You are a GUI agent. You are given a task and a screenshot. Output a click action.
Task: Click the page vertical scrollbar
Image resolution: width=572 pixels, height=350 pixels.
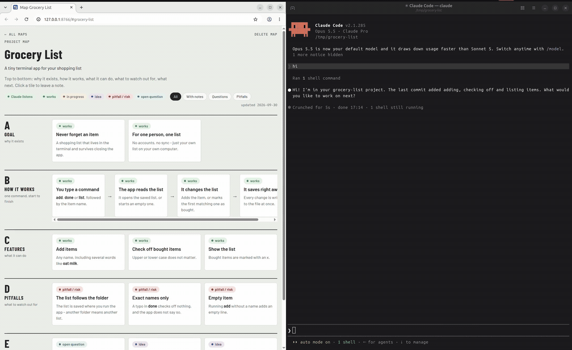284,165
